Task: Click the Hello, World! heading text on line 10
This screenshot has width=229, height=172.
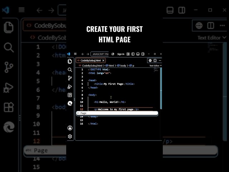Action: pos(109,102)
